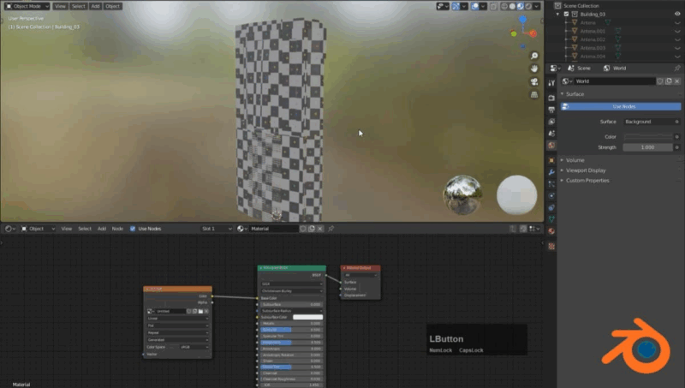Image resolution: width=685 pixels, height=388 pixels.
Task: Open the Object properties tab icon
Action: [x=551, y=159]
